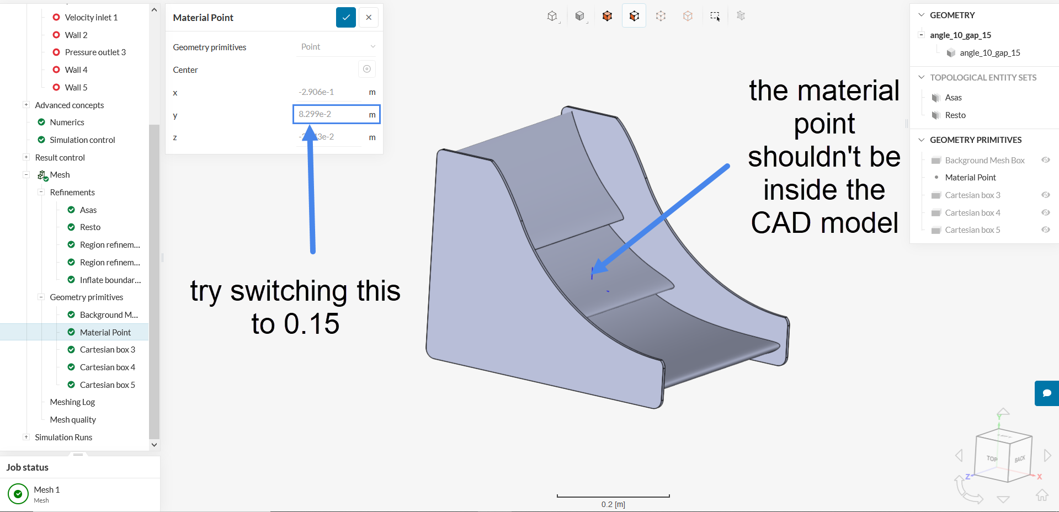Expand Result control tree node
The width and height of the screenshot is (1059, 512).
tap(26, 157)
